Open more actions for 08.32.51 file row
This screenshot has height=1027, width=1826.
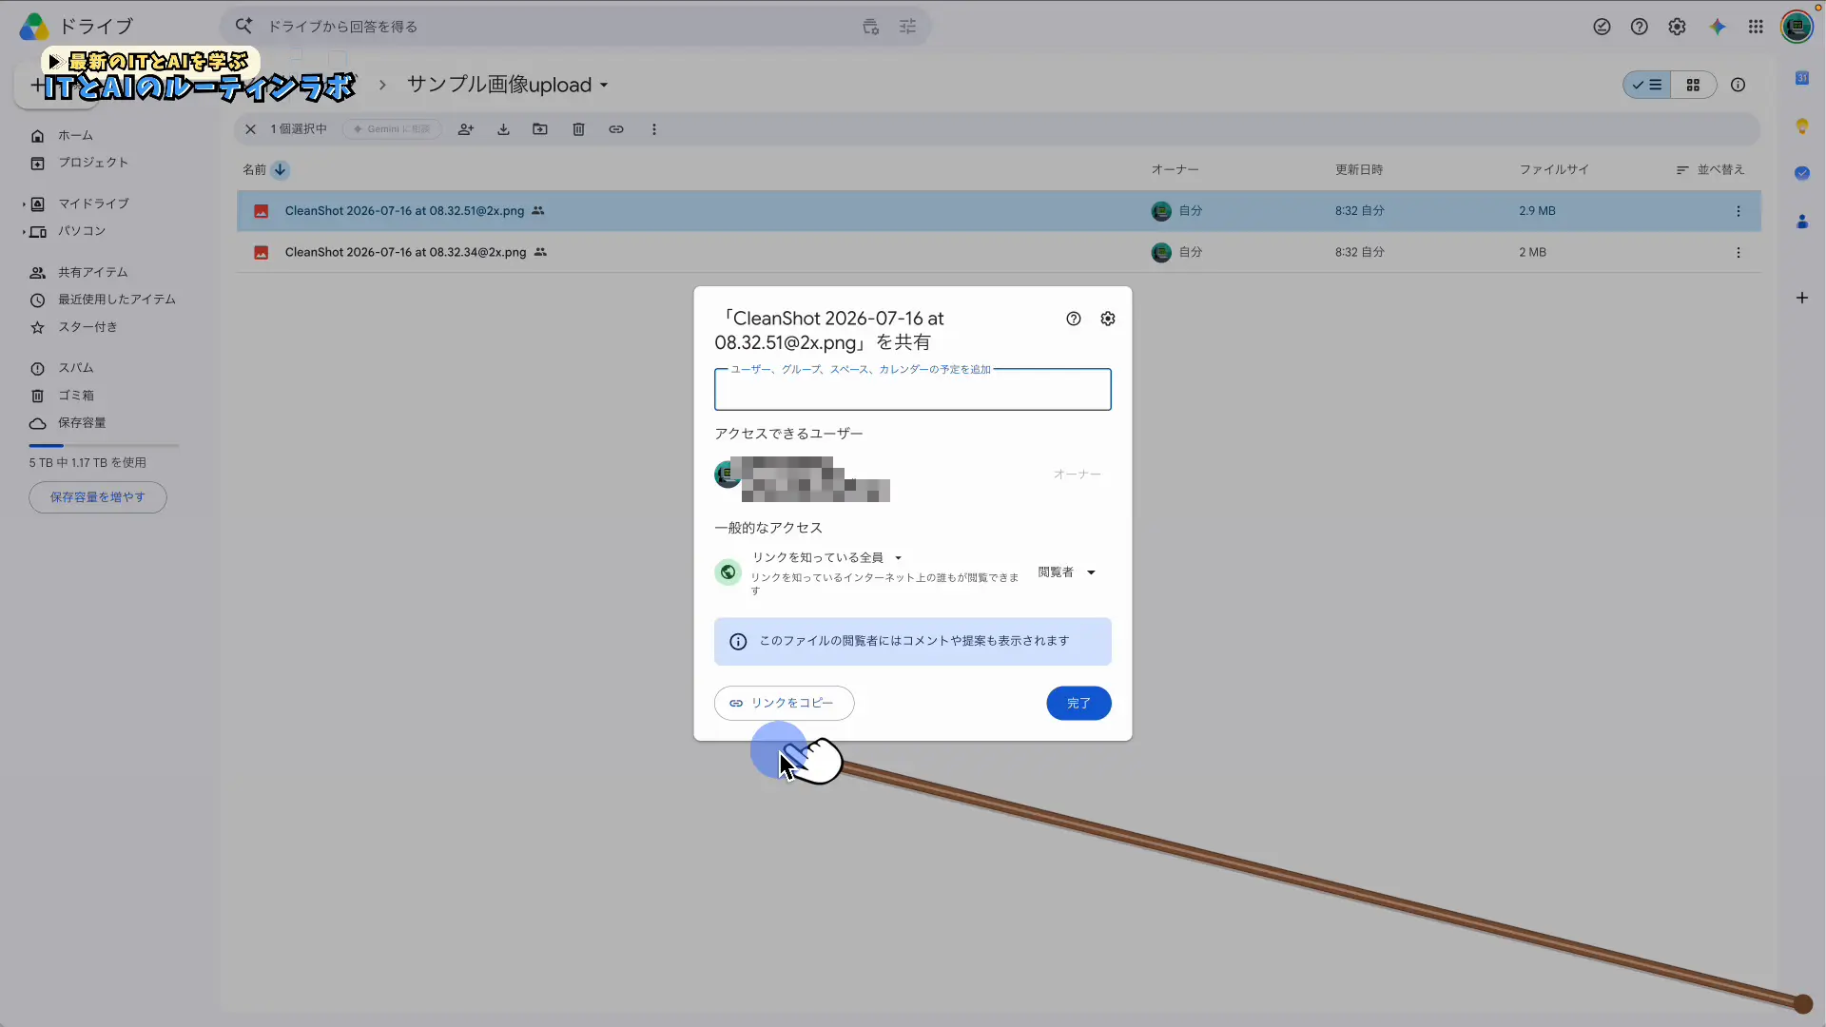(1739, 211)
